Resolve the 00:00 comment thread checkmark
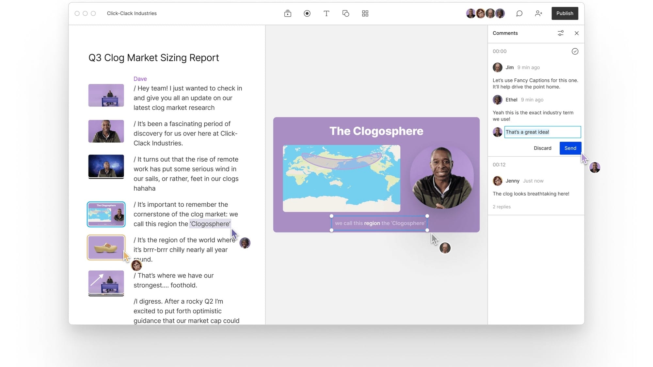 [x=575, y=51]
